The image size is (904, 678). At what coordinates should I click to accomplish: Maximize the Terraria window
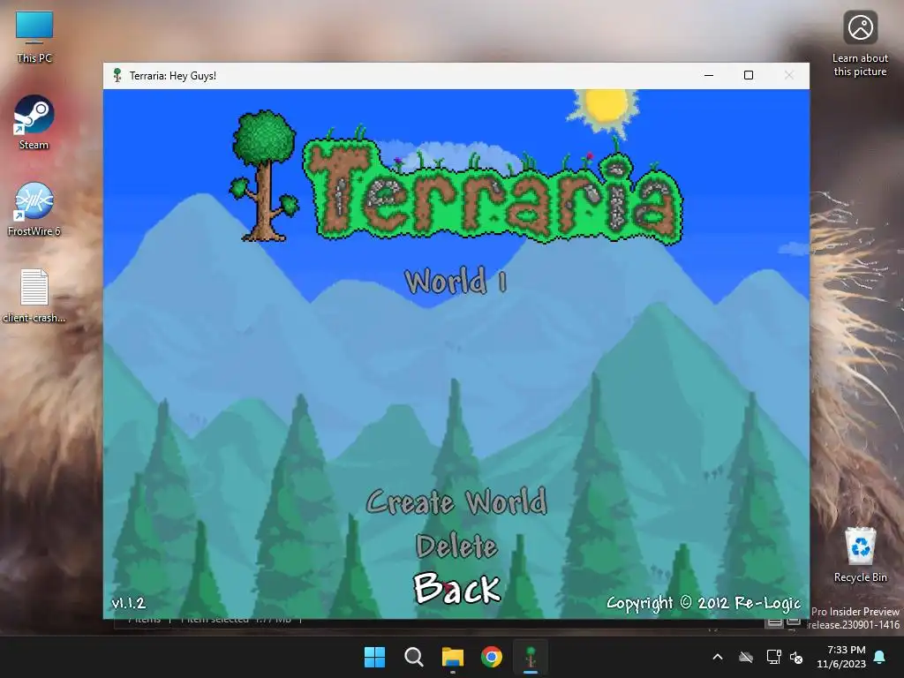pos(749,76)
